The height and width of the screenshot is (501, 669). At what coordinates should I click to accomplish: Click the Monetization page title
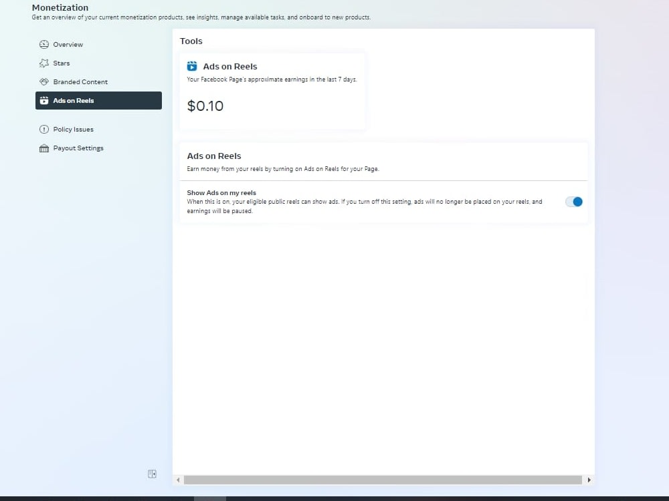point(60,7)
